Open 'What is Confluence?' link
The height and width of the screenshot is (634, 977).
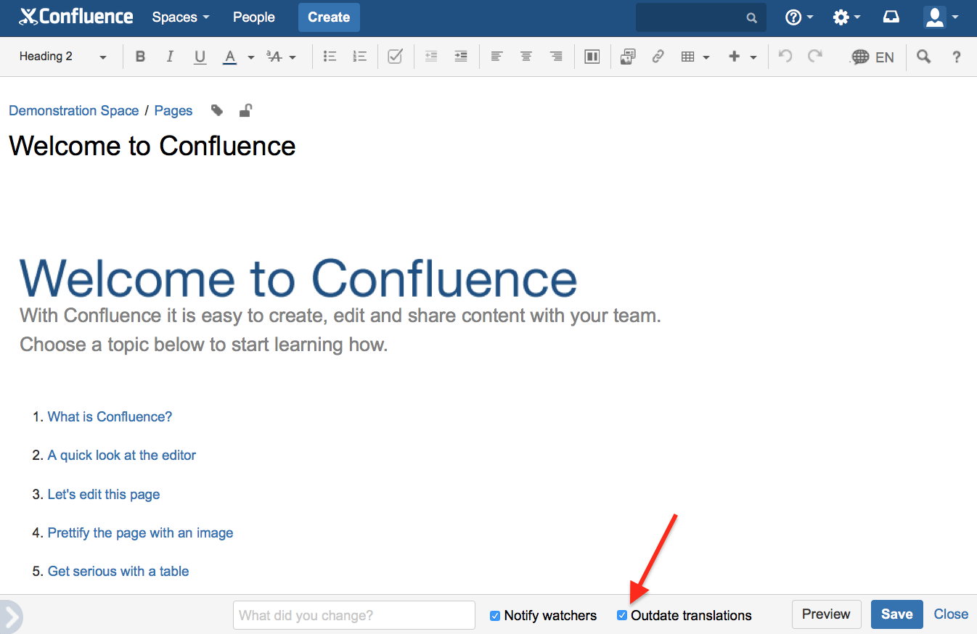tap(110, 416)
